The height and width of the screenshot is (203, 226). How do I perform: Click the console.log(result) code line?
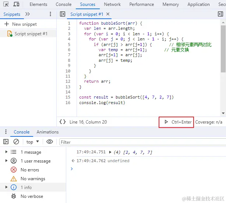(102, 103)
